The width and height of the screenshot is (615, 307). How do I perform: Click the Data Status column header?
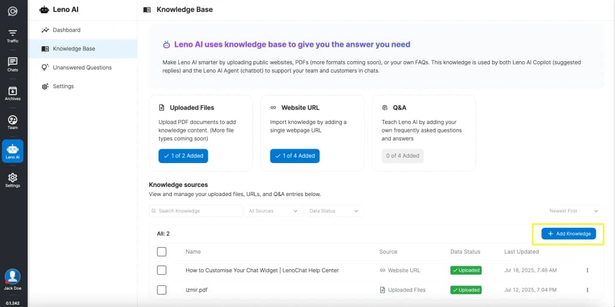point(465,252)
